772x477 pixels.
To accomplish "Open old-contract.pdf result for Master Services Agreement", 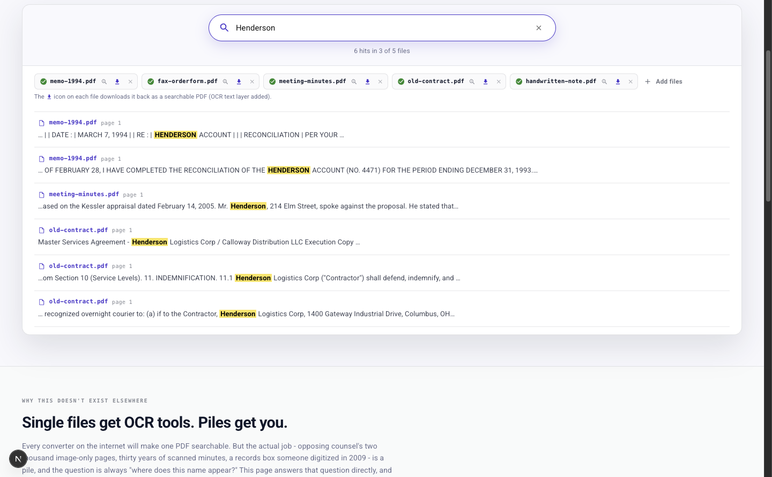I will tap(78, 230).
